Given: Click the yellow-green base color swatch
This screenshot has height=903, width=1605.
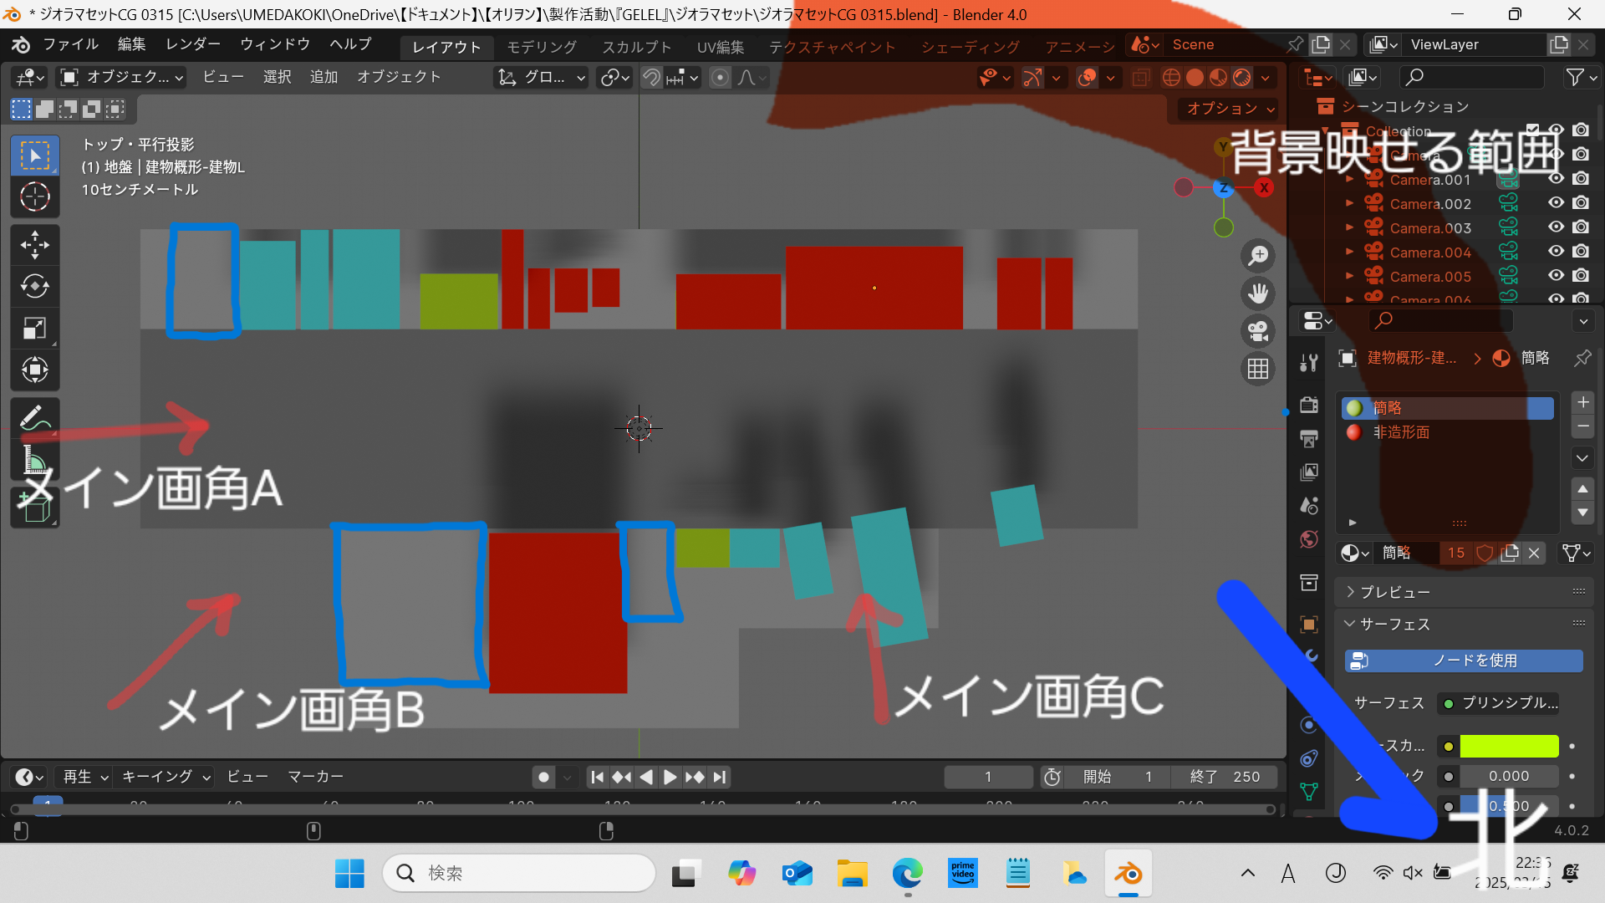Looking at the screenshot, I should point(1509,746).
